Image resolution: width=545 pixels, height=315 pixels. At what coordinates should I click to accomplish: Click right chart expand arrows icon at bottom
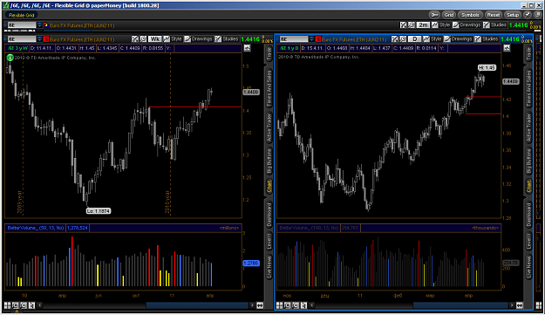pyautogui.click(x=520, y=305)
